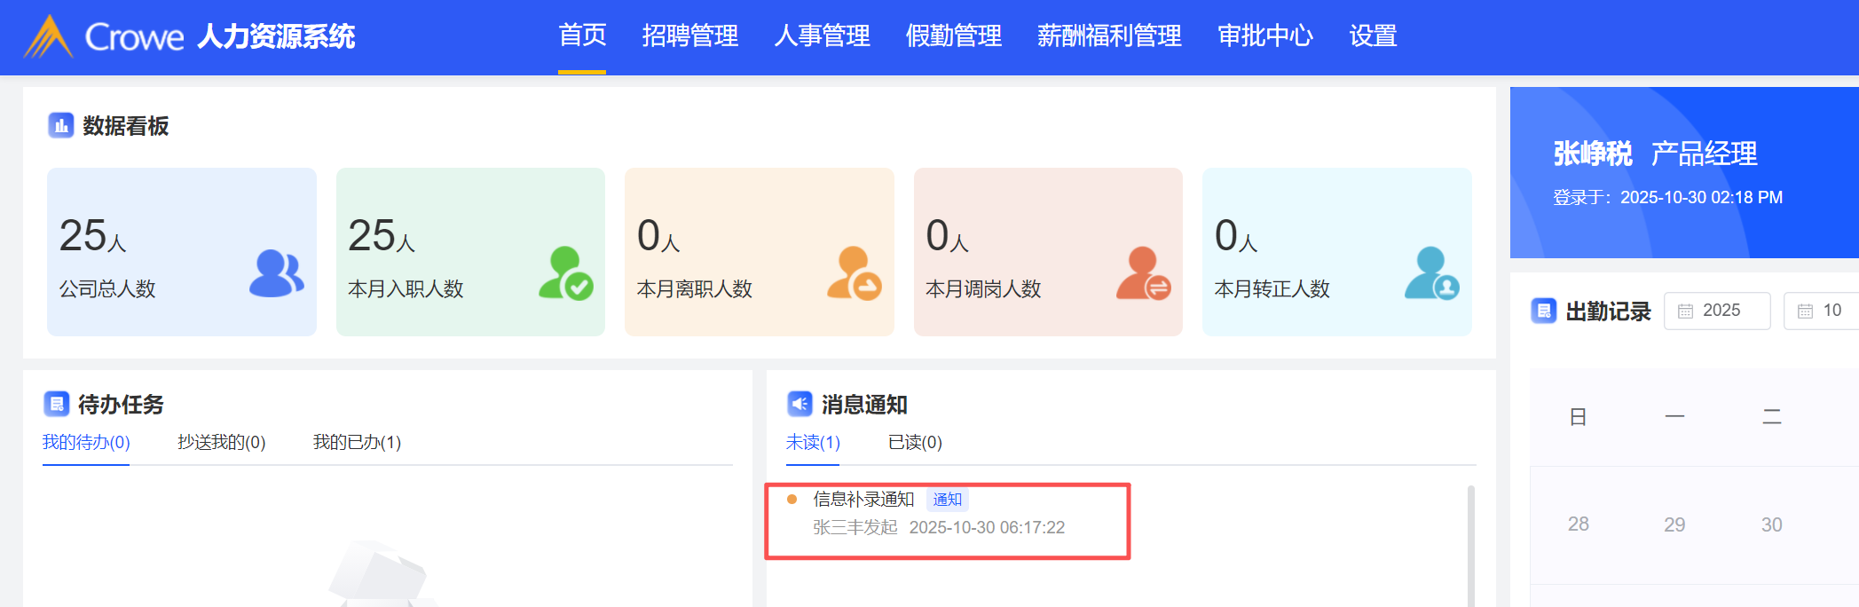Click the 待办任务 list icon
Image resolution: width=1859 pixels, height=607 pixels.
57,405
